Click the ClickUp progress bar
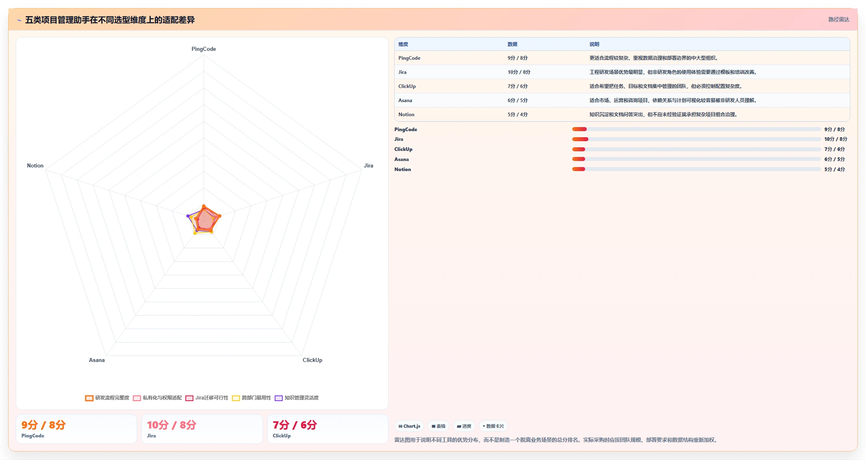The width and height of the screenshot is (866, 460). [697, 149]
